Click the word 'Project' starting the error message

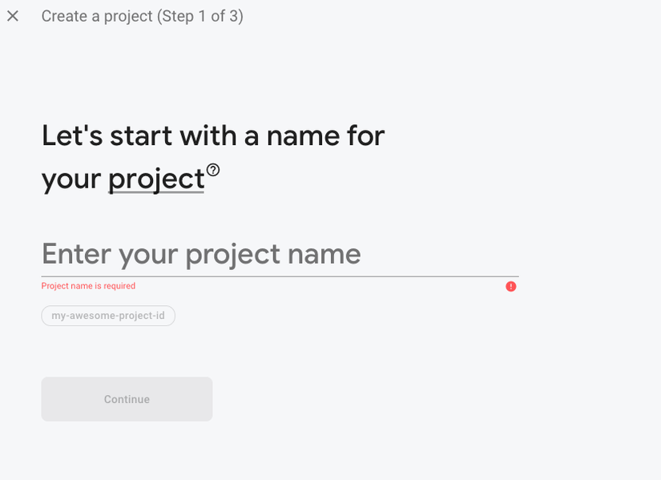tap(55, 286)
